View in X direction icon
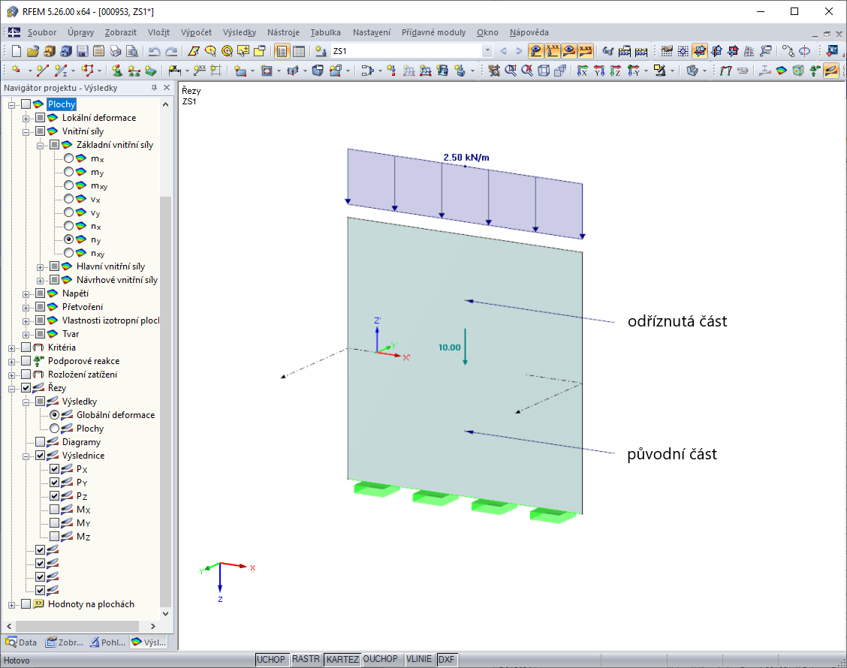This screenshot has width=847, height=668. (583, 71)
